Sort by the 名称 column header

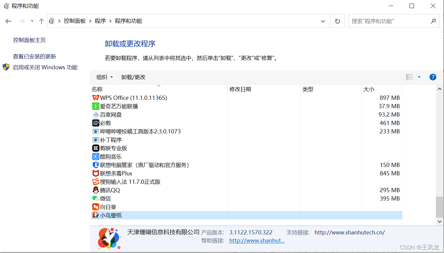click(159, 89)
